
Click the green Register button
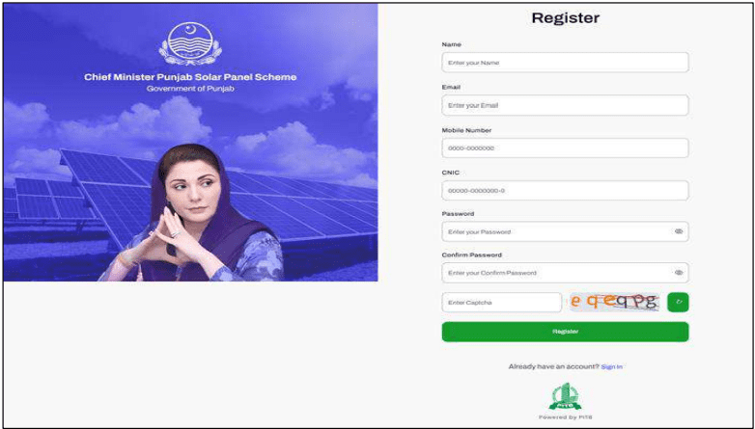pos(566,332)
